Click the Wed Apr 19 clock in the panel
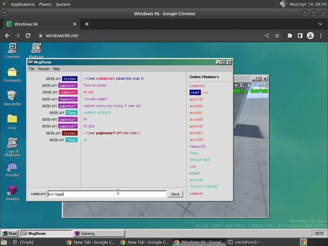The width and height of the screenshot is (328, 246). (x=308, y=4)
